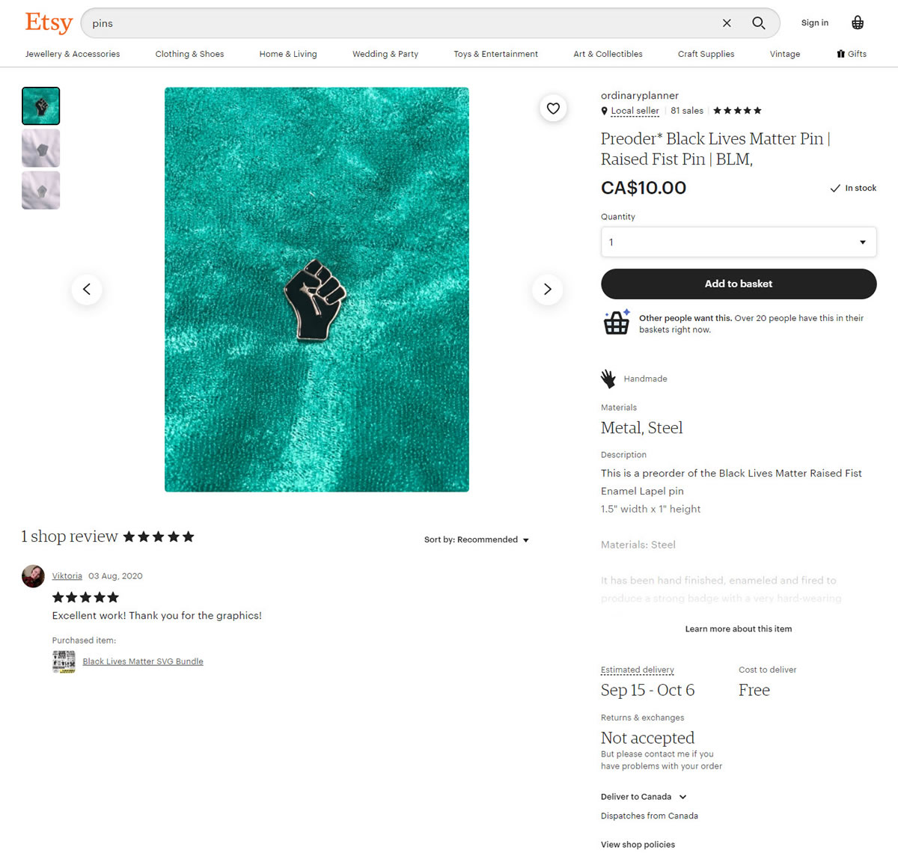Add the pin to basket
The image size is (898, 853).
739,284
